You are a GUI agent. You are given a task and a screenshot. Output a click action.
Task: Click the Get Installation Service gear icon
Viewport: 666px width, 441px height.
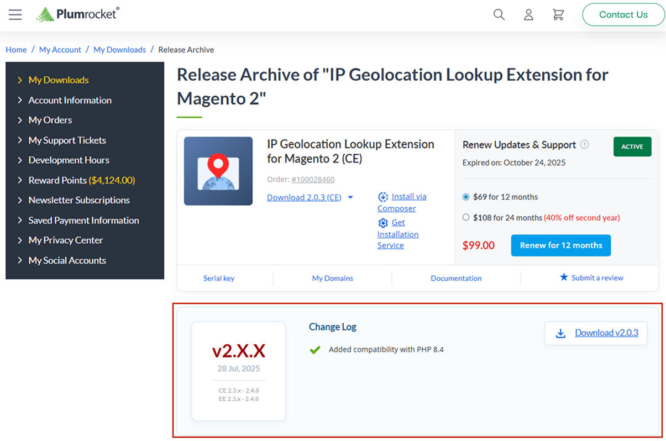[383, 222]
